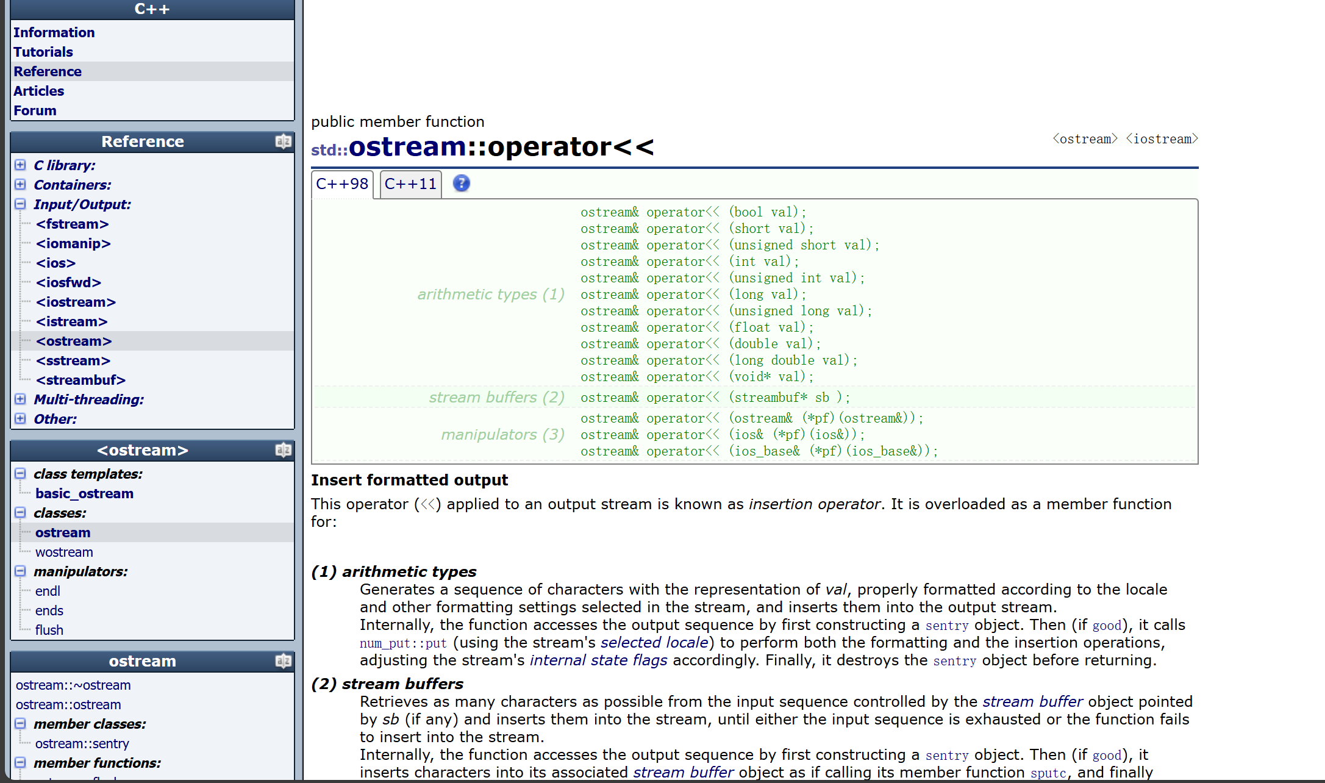
Task: Click the <ostream> panel sort icon
Action: tap(283, 450)
